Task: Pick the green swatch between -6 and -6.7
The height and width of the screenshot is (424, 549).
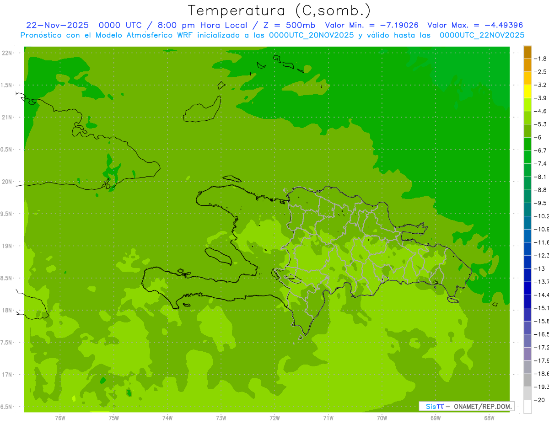Action: click(x=527, y=144)
